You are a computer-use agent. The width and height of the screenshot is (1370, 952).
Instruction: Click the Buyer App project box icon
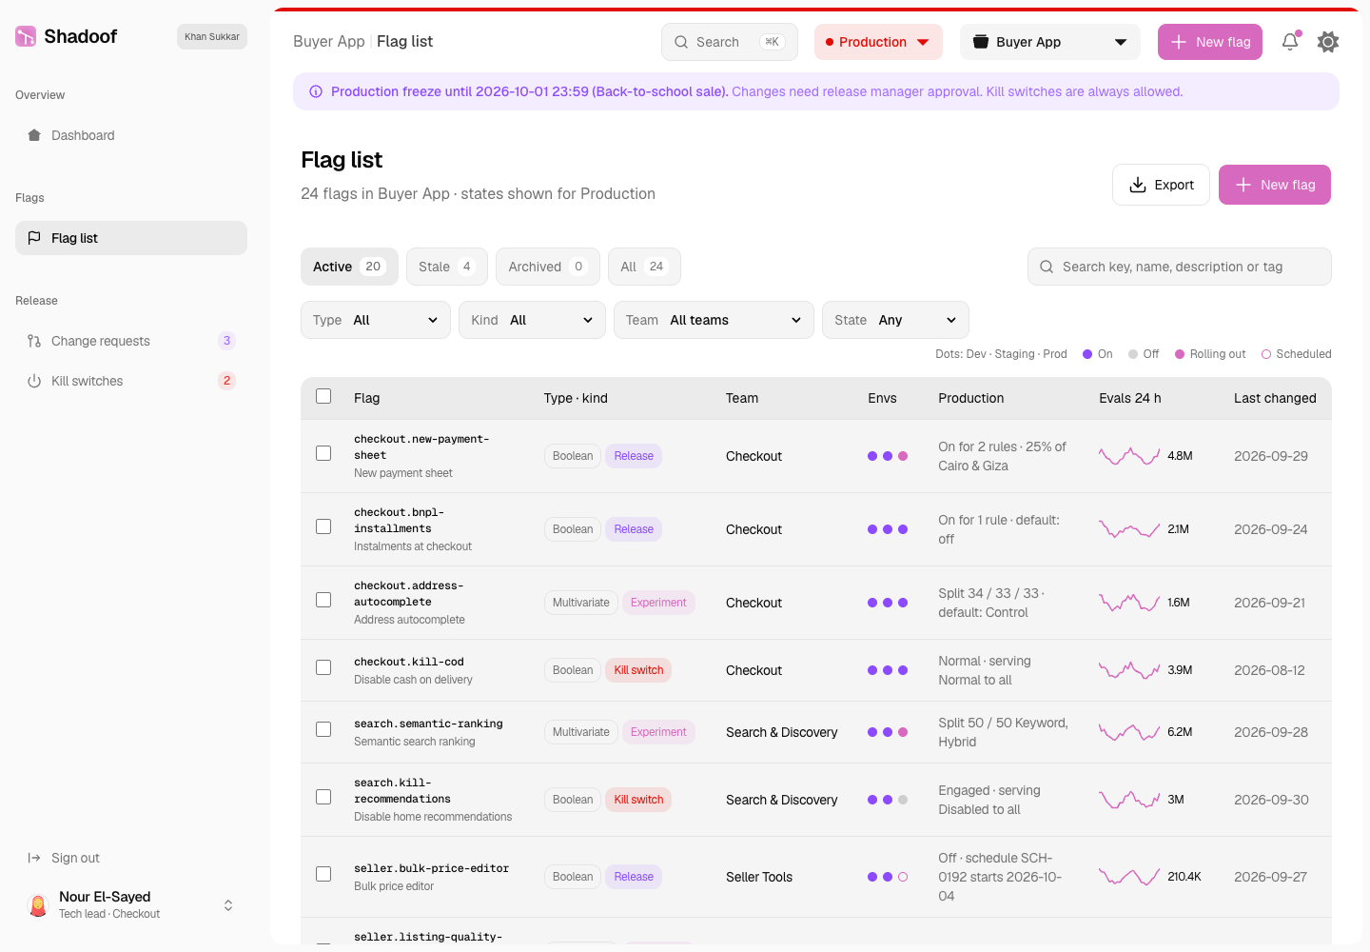point(981,42)
